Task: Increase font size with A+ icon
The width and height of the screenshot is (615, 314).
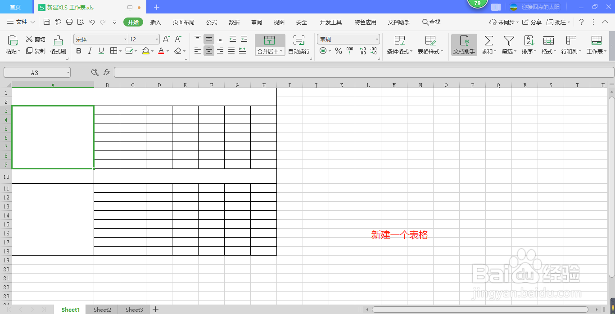Action: click(167, 39)
